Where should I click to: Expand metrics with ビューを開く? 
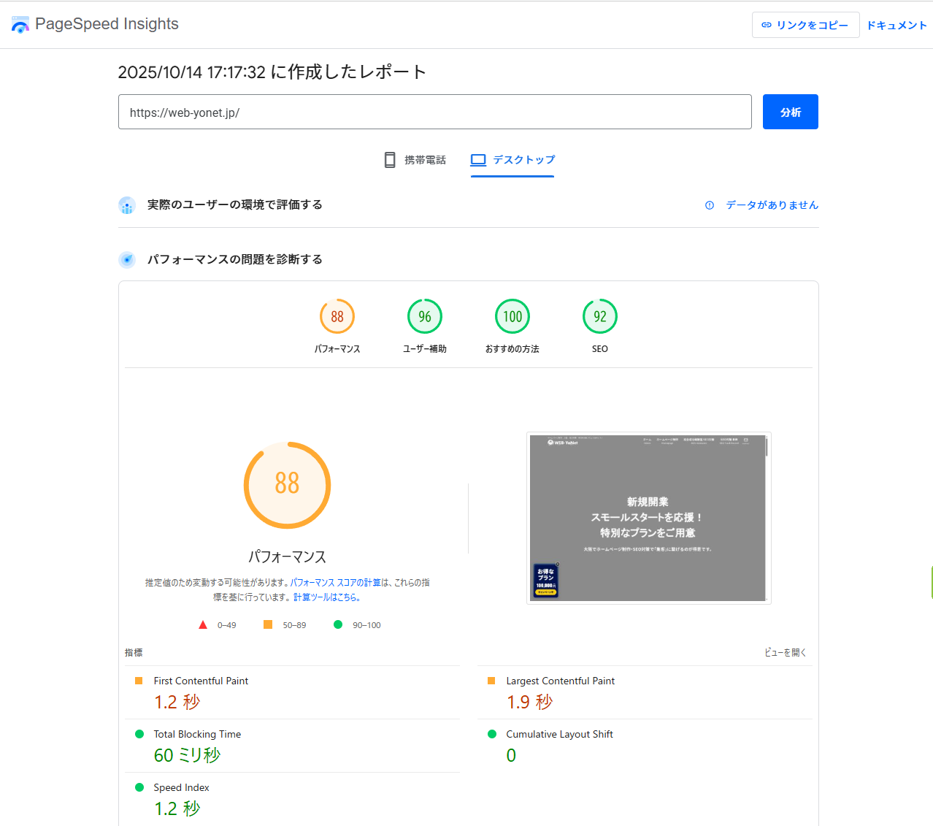pos(785,652)
